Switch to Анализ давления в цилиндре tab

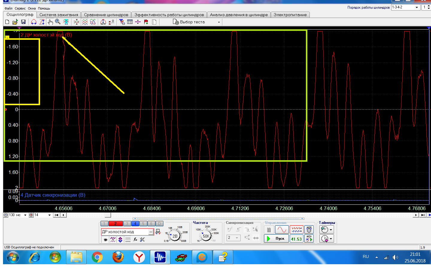click(239, 15)
